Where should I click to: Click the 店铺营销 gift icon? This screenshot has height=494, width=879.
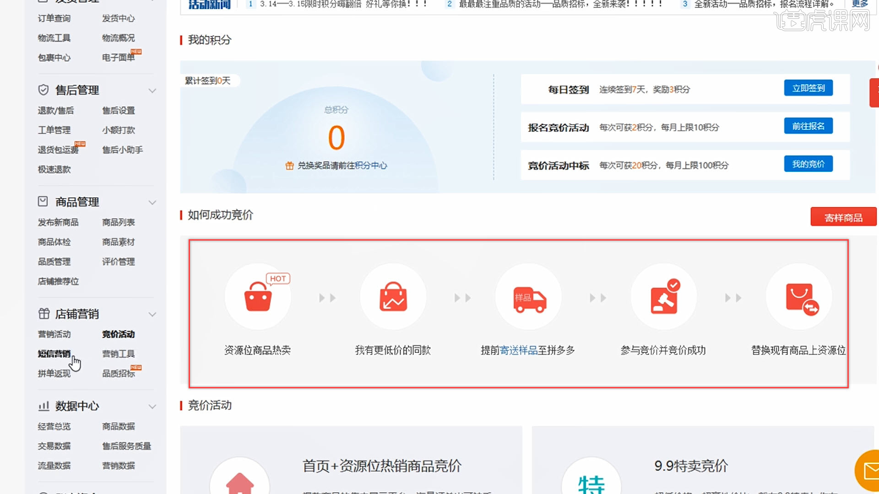click(x=44, y=313)
